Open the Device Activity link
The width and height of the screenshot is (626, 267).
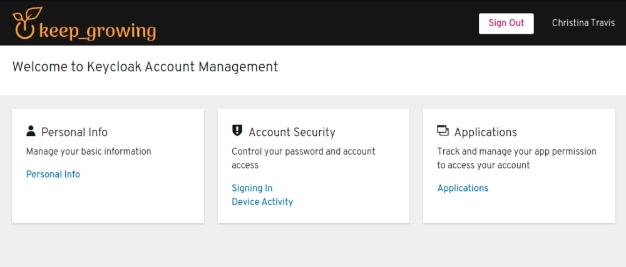point(262,201)
